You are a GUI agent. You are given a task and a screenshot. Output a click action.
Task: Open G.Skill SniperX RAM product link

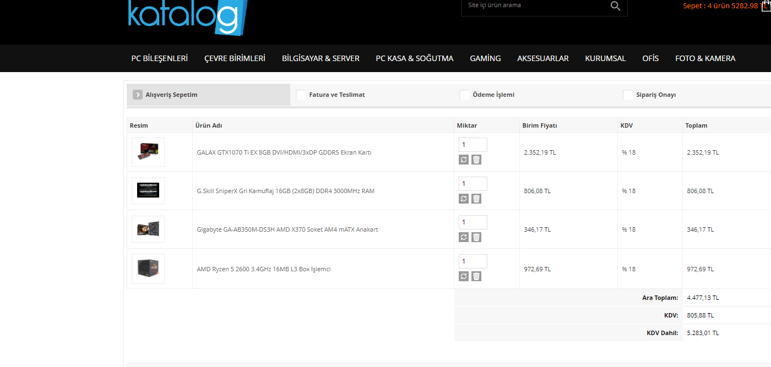[x=286, y=191]
